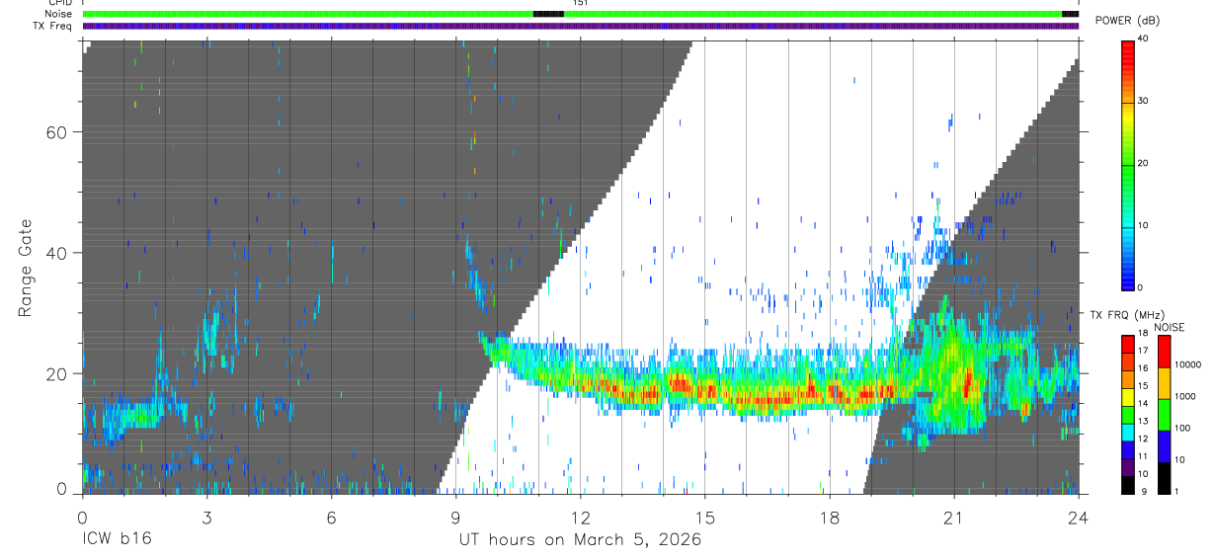Click the 10 label on the POWER scale
The image size is (1213, 560).
(1144, 225)
